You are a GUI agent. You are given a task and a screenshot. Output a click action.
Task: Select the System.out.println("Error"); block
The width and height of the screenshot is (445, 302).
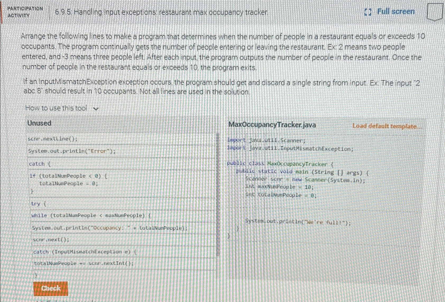coord(121,151)
